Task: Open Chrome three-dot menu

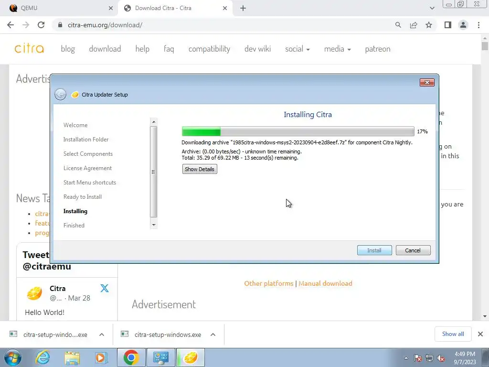Action: point(478,25)
